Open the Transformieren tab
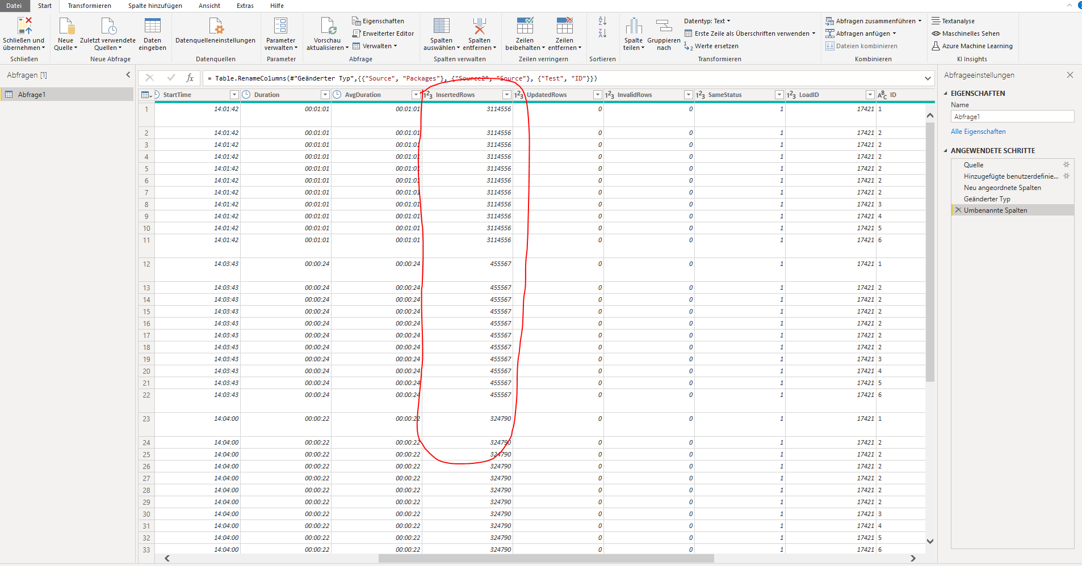Viewport: 1082px width, 566px height. click(x=90, y=6)
